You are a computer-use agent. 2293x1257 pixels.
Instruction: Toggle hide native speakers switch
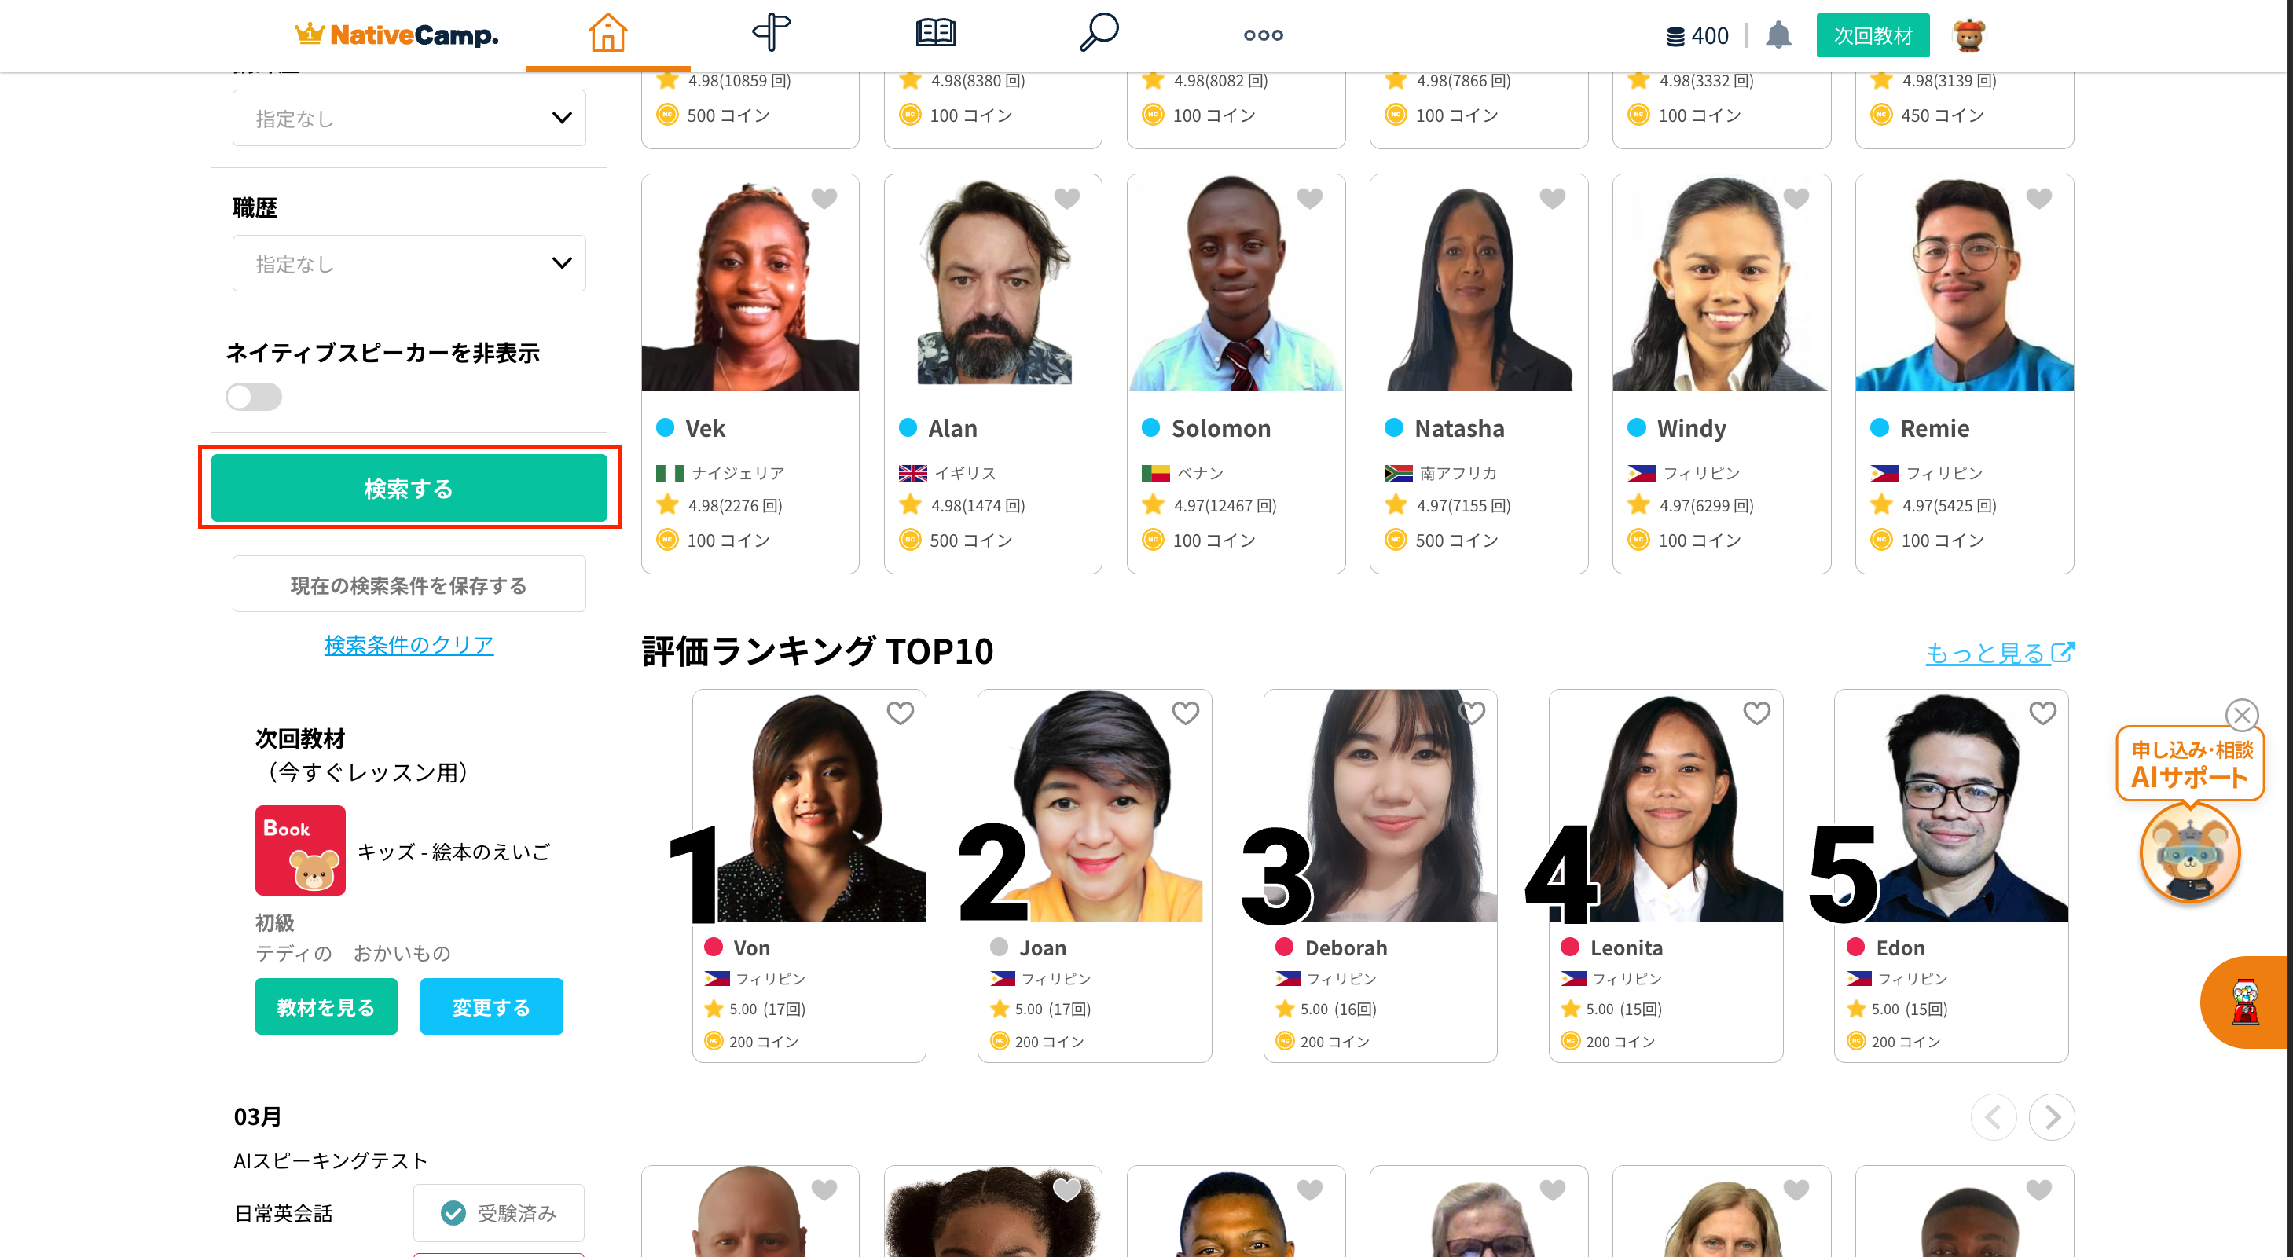(x=254, y=397)
